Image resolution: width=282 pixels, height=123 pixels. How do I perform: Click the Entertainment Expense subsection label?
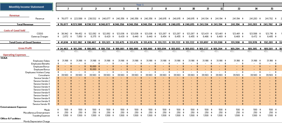(14, 107)
